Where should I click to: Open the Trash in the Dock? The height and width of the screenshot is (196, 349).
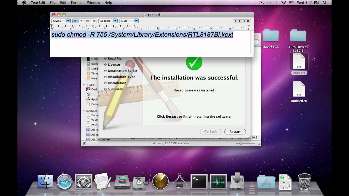pyautogui.click(x=304, y=182)
